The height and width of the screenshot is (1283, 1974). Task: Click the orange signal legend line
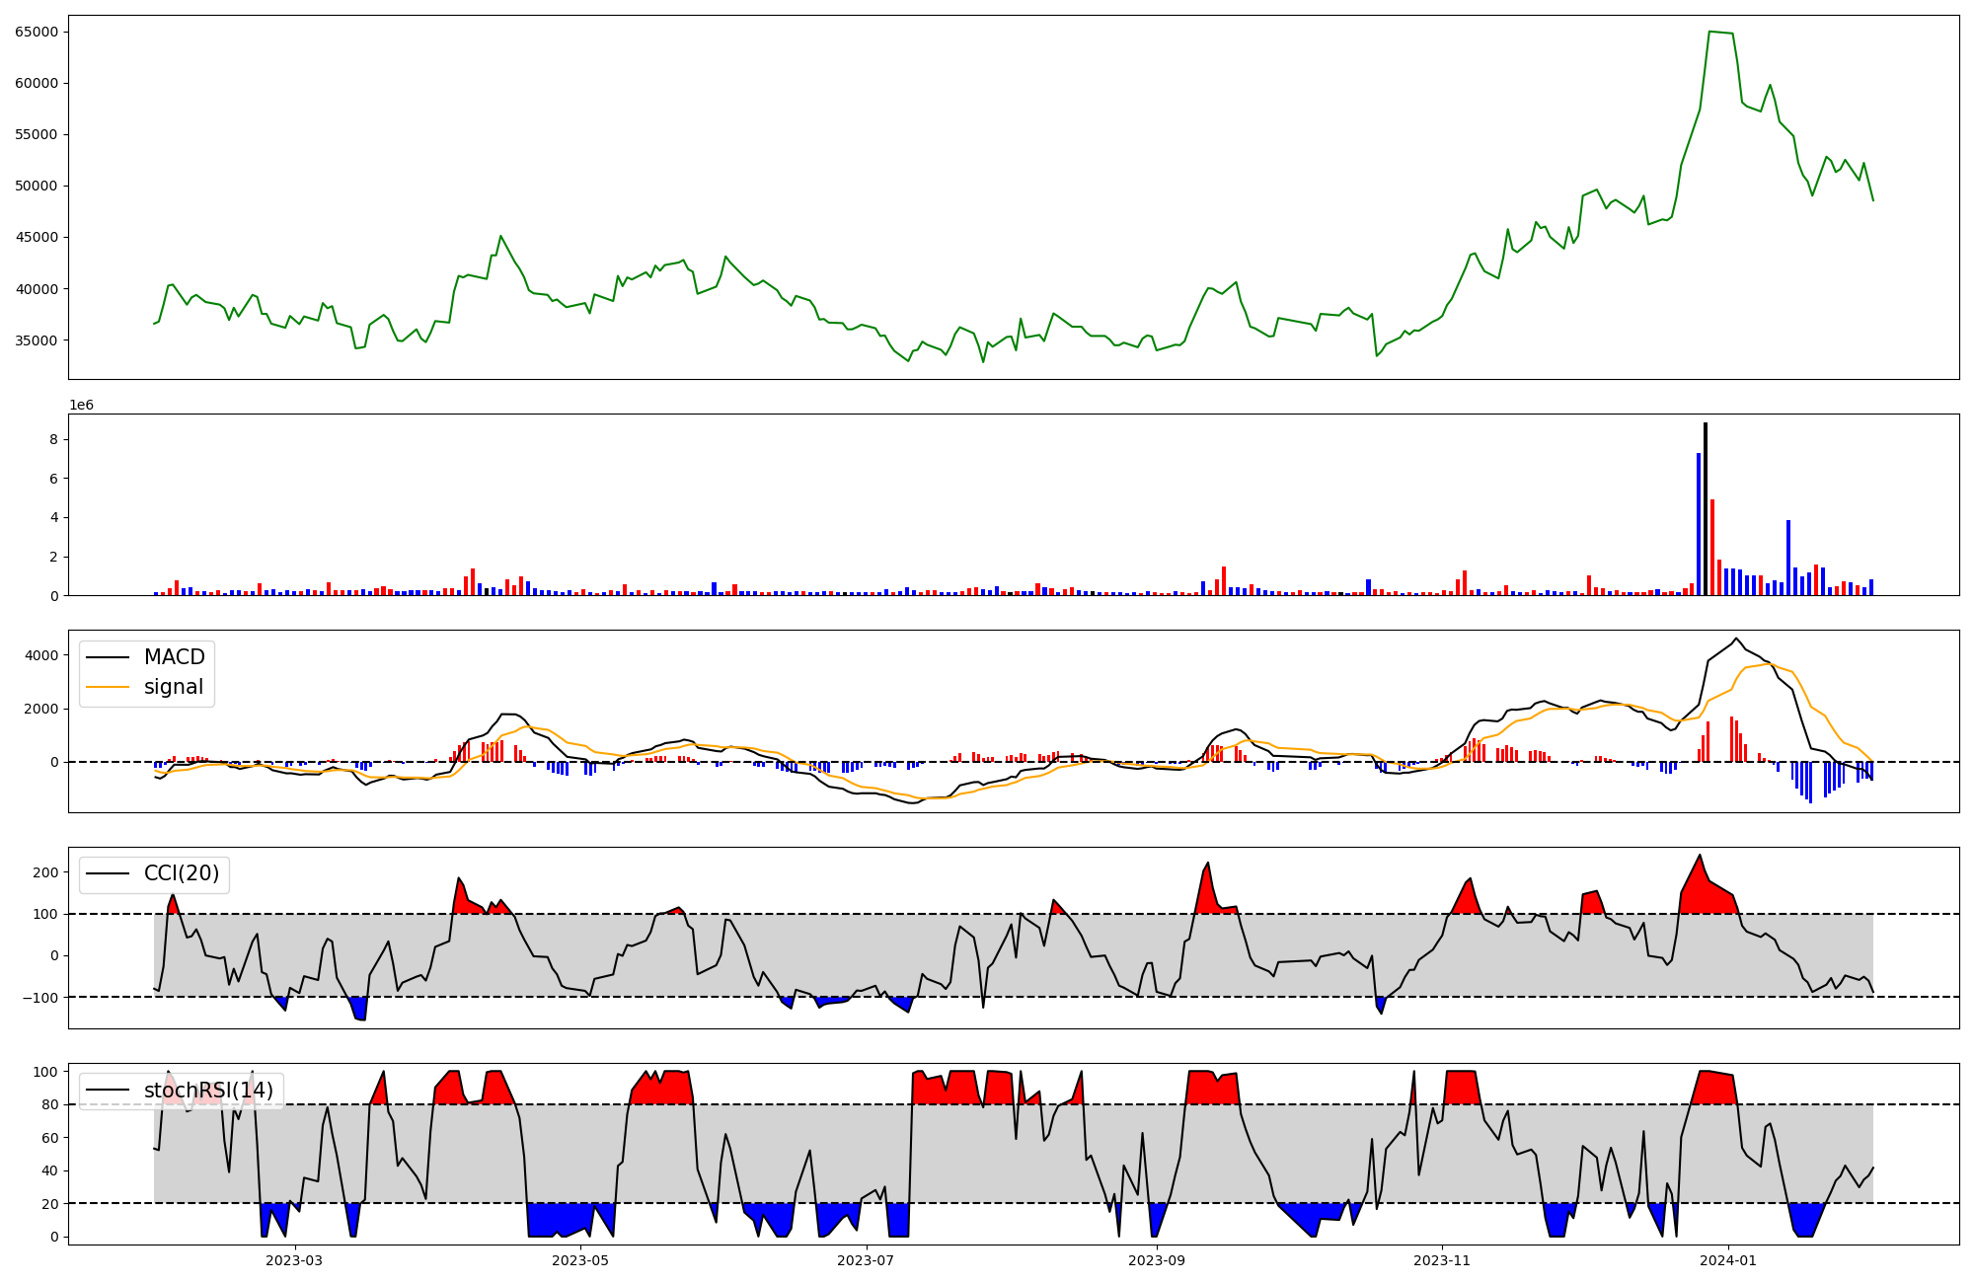click(108, 687)
